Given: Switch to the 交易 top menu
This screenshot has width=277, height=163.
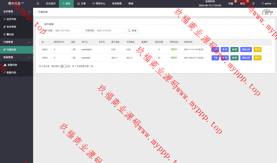Looking at the screenshot, I should pyautogui.click(x=81, y=4).
